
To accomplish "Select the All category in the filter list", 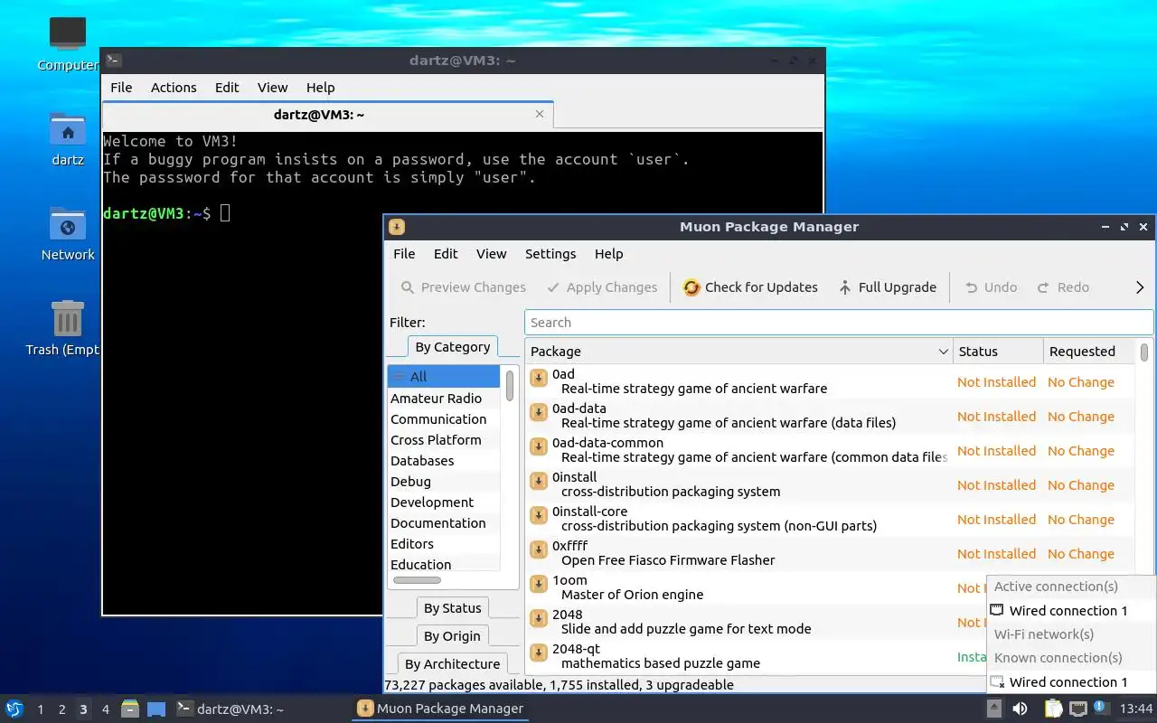I will point(444,377).
